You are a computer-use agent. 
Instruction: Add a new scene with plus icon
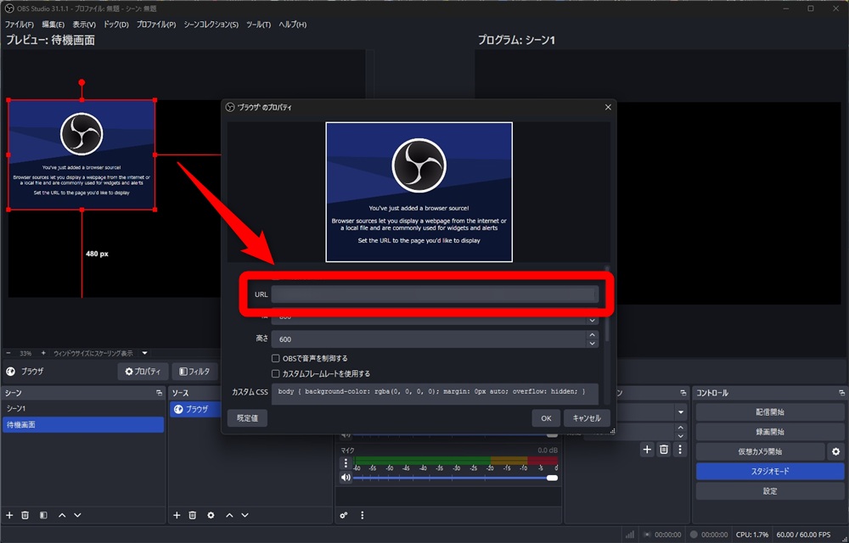tap(9, 515)
